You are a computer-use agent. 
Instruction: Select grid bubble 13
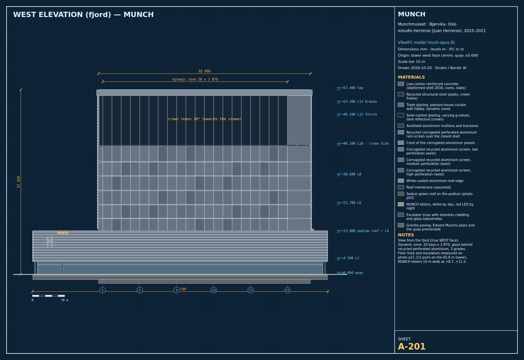tap(214, 290)
